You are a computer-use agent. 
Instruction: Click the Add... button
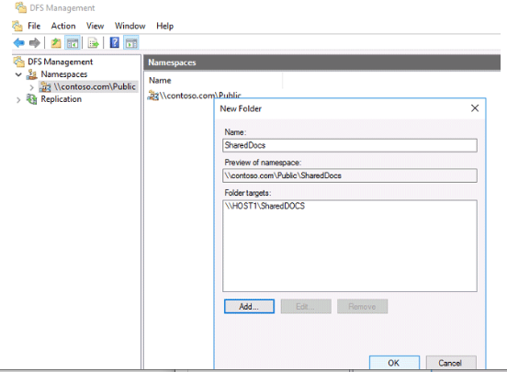[x=249, y=307]
